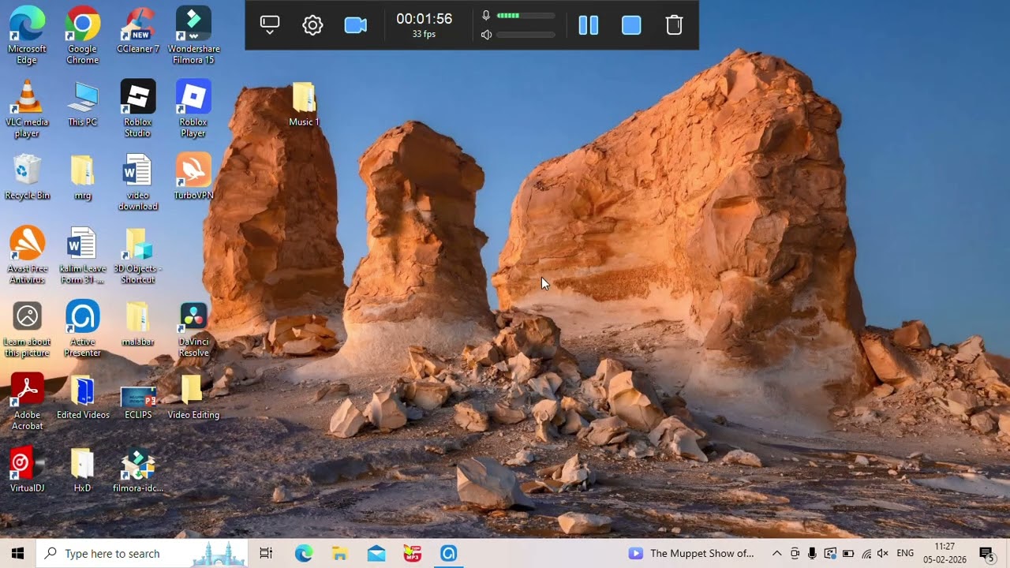The width and height of the screenshot is (1010, 568).
Task: Select the Google Chrome desktop icon
Action: (82, 36)
